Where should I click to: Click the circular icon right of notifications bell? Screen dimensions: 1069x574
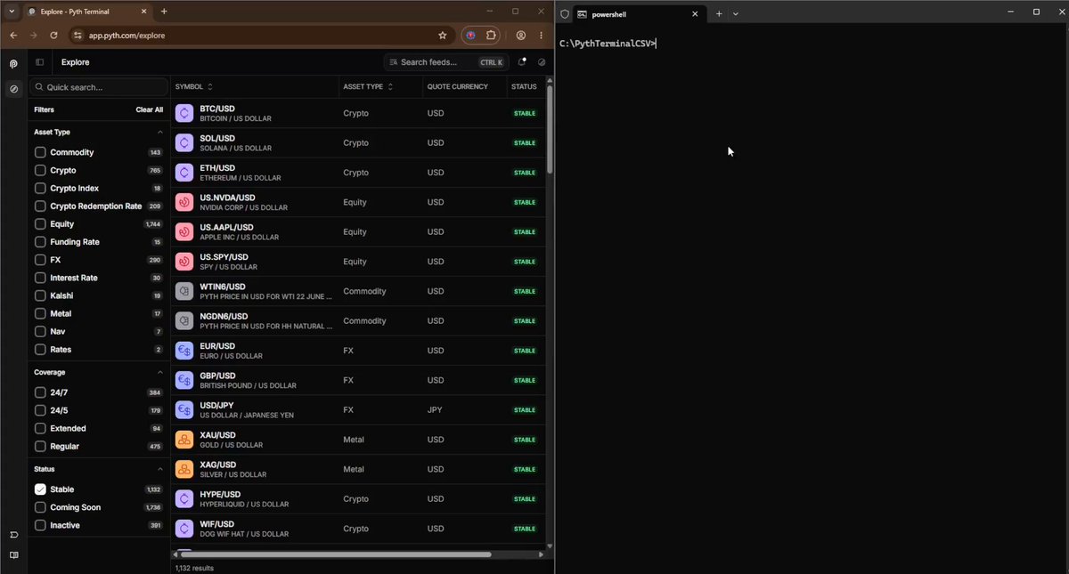tap(542, 62)
